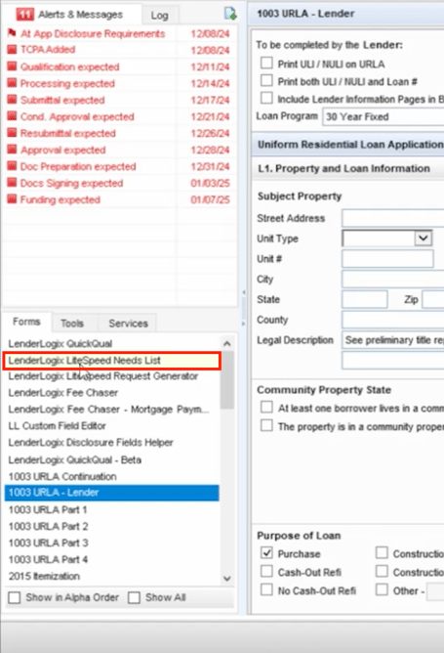The height and width of the screenshot is (653, 444).
Task: Click flag icon beside At App Disclosure Requirements
Action: click(12, 33)
